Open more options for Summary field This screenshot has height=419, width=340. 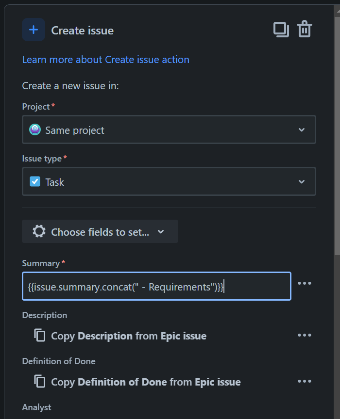click(x=305, y=283)
